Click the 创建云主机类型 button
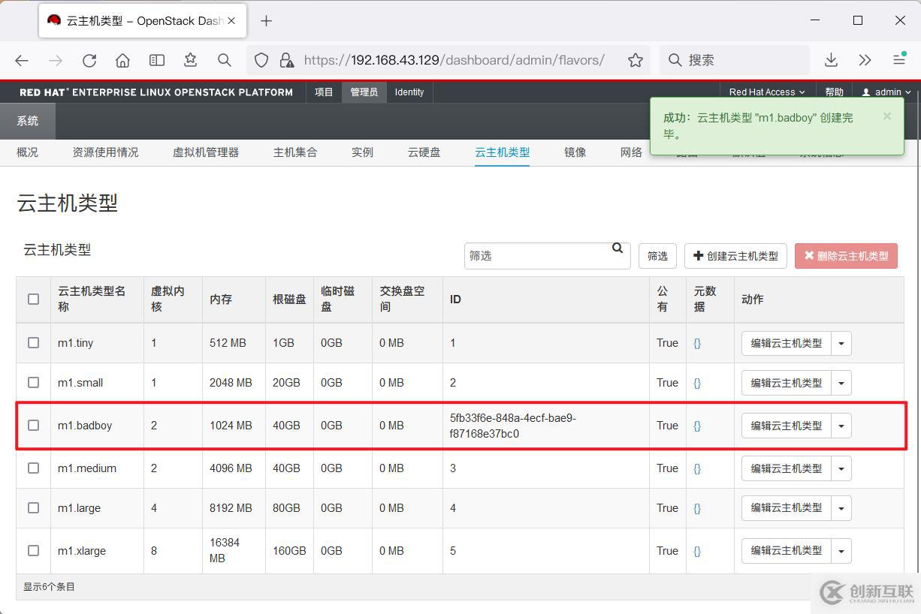 click(x=735, y=256)
